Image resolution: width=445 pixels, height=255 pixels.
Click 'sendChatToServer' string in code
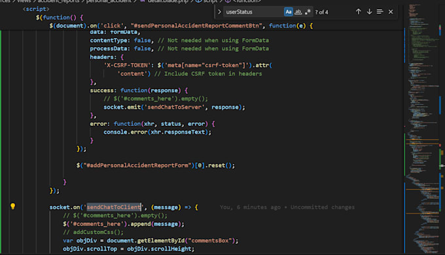point(175,107)
